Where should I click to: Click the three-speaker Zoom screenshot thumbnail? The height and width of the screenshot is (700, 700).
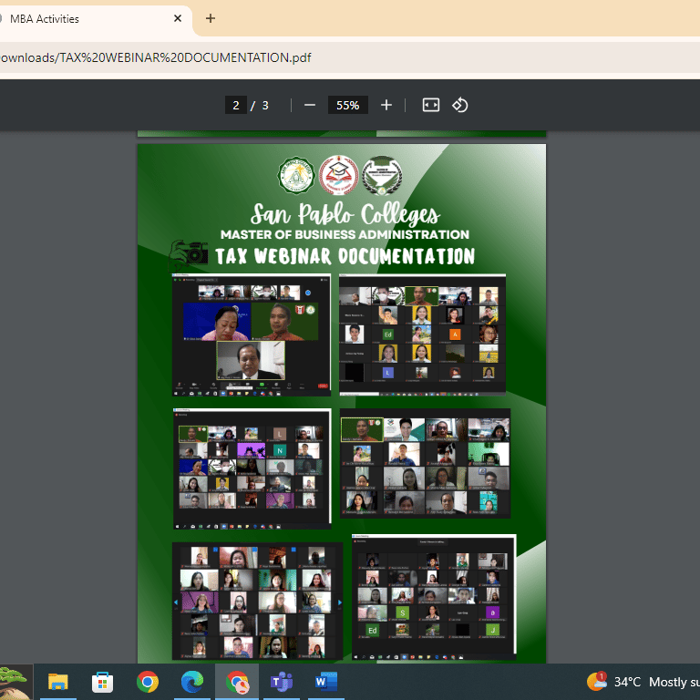pos(252,335)
